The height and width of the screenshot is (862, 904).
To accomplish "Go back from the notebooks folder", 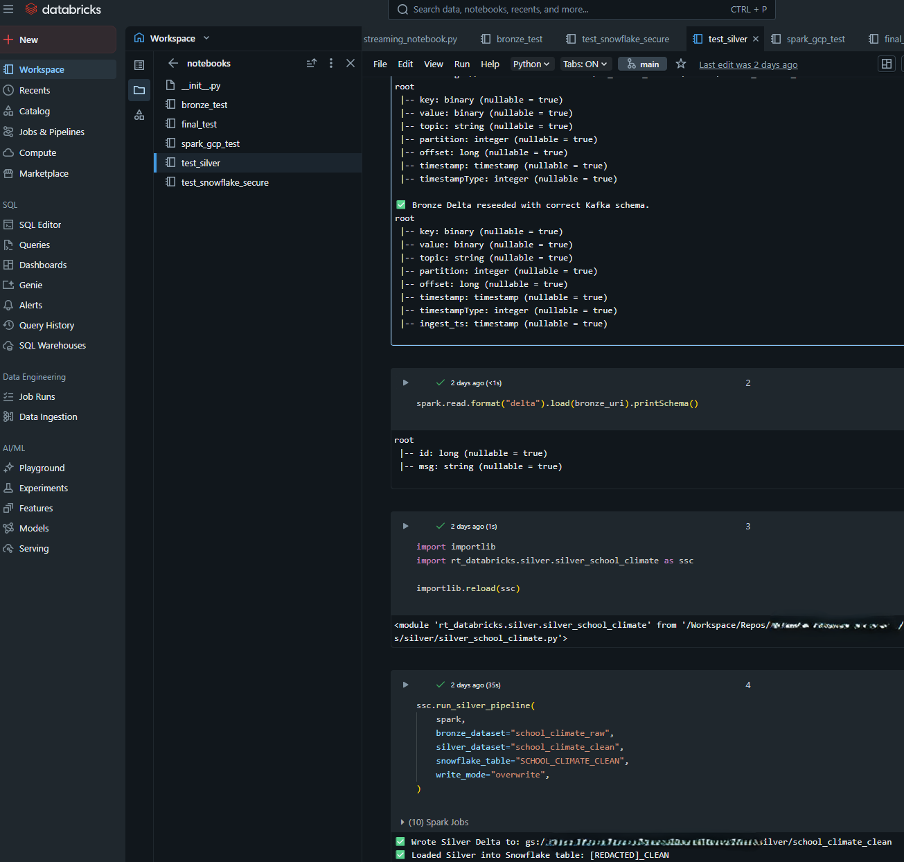I will [173, 63].
